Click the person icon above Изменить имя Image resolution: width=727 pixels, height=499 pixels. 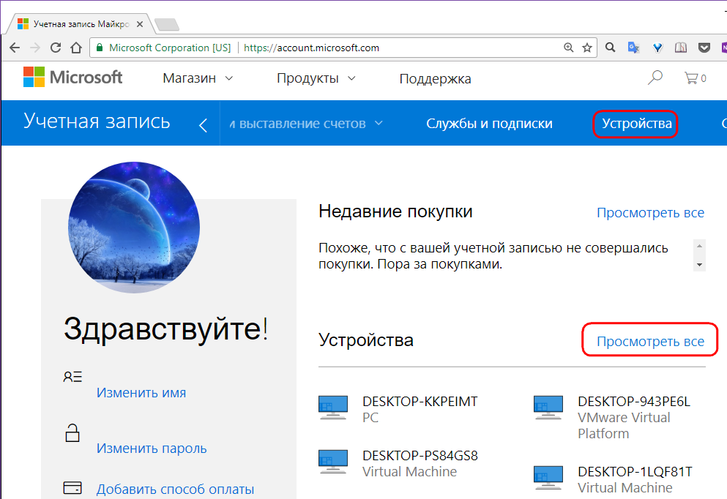click(72, 376)
